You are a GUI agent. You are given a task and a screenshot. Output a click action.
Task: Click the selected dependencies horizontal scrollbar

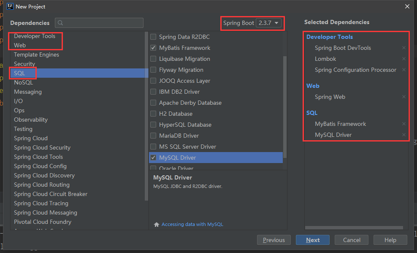(x=354, y=228)
